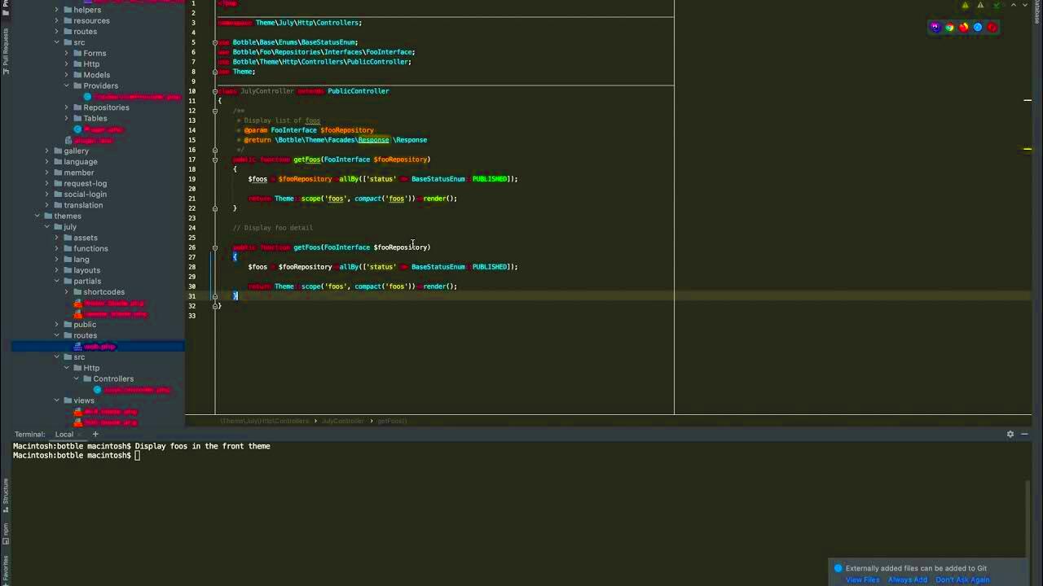The width and height of the screenshot is (1043, 586).
Task: Open in PhpStorm built-in preview browser icon
Action: 935,27
